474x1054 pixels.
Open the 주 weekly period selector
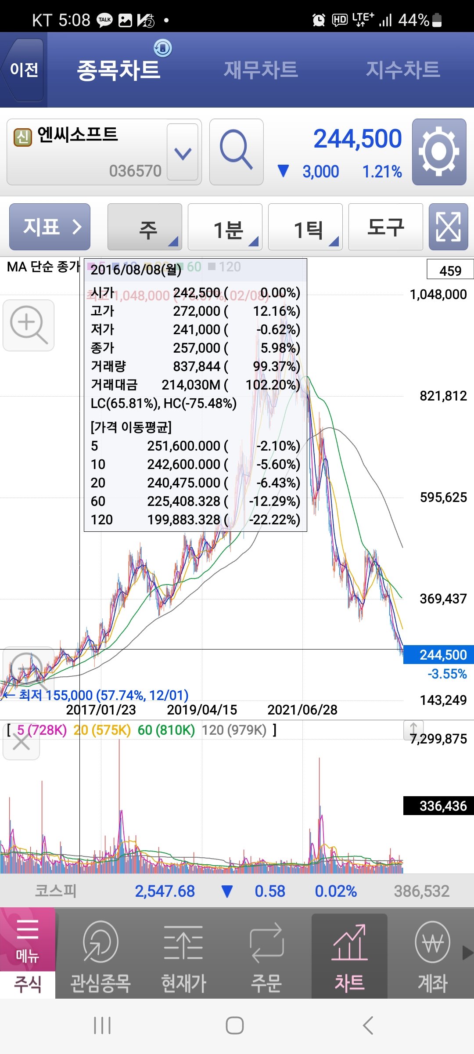(x=145, y=227)
